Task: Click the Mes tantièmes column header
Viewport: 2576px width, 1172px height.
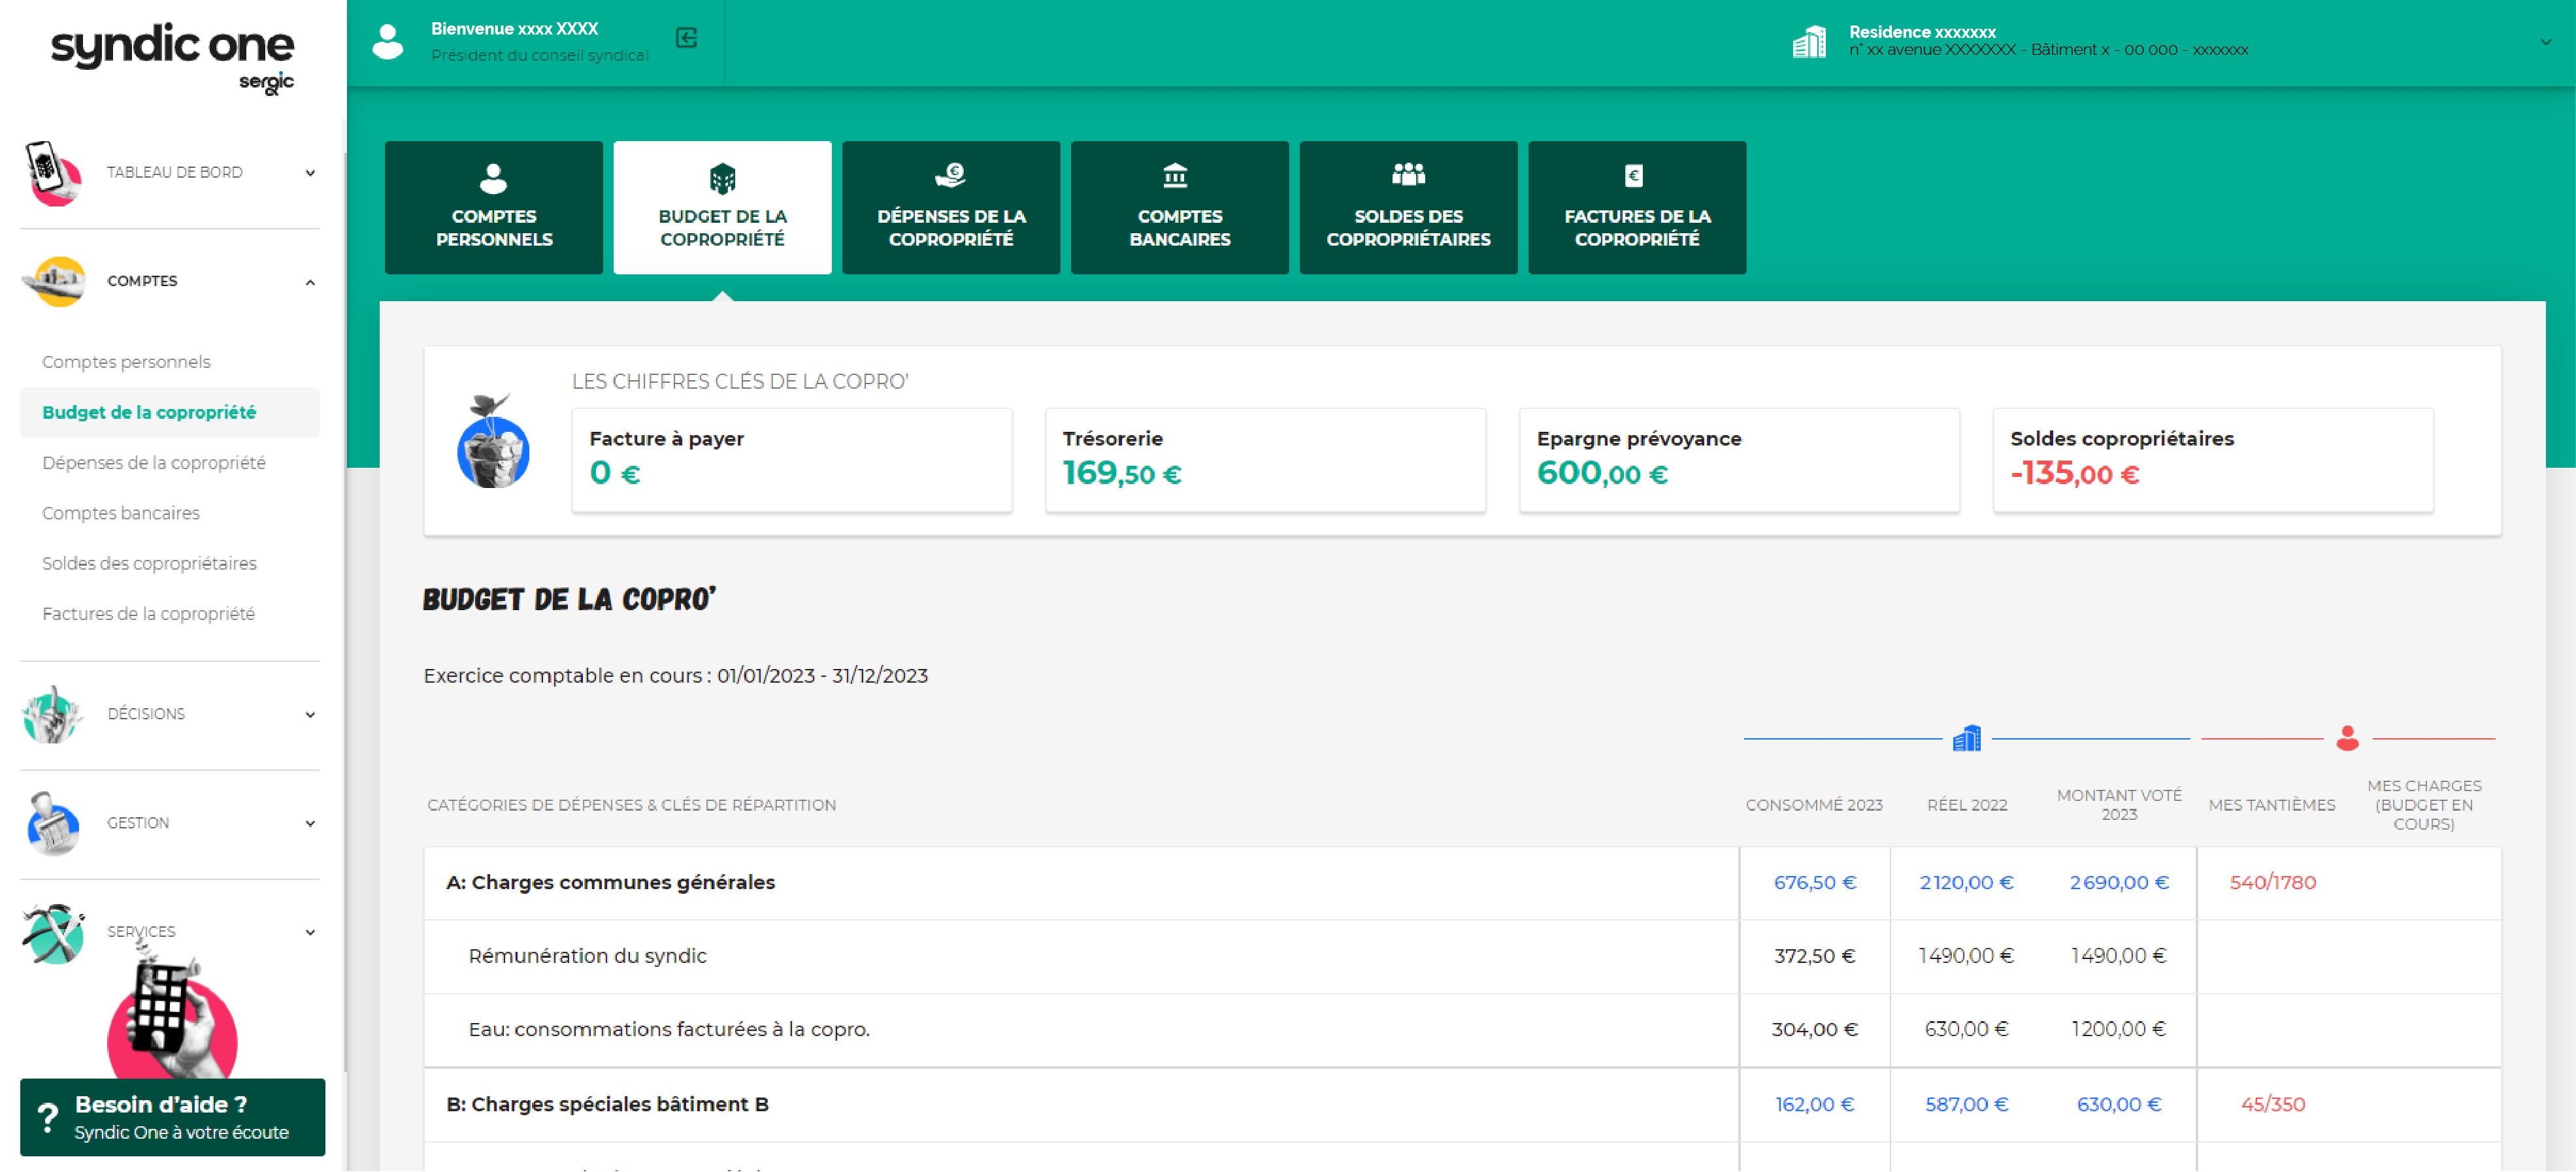Action: tap(2272, 805)
